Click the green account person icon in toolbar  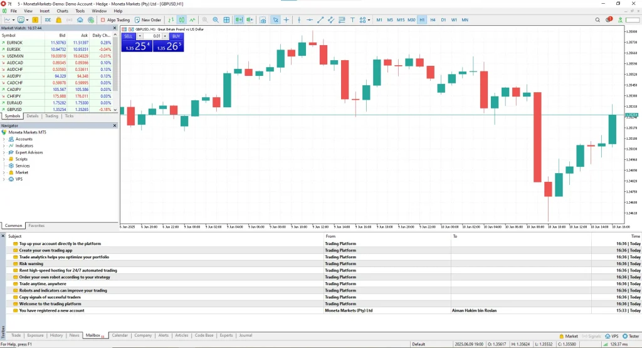[620, 19]
